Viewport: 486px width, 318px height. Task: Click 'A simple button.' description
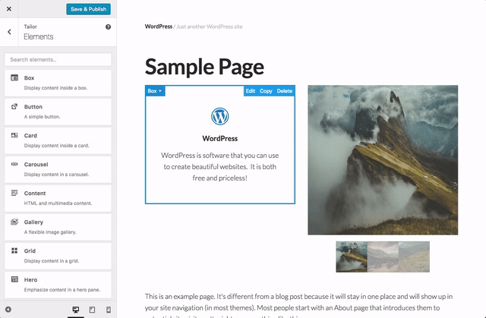pyautogui.click(x=43, y=117)
